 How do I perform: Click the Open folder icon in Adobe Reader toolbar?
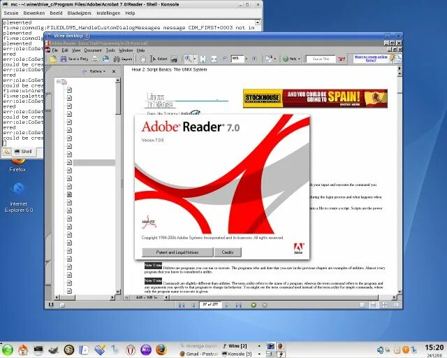(53, 59)
